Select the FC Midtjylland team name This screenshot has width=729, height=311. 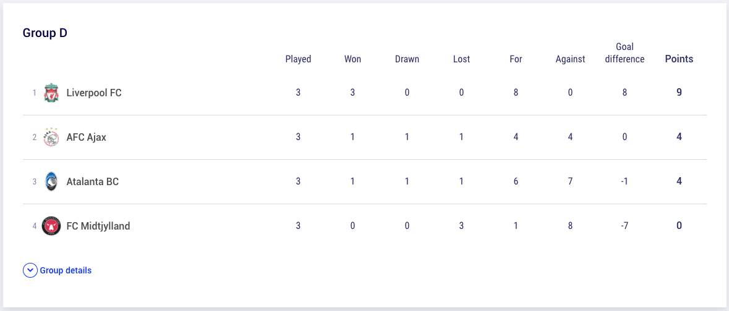[98, 226]
